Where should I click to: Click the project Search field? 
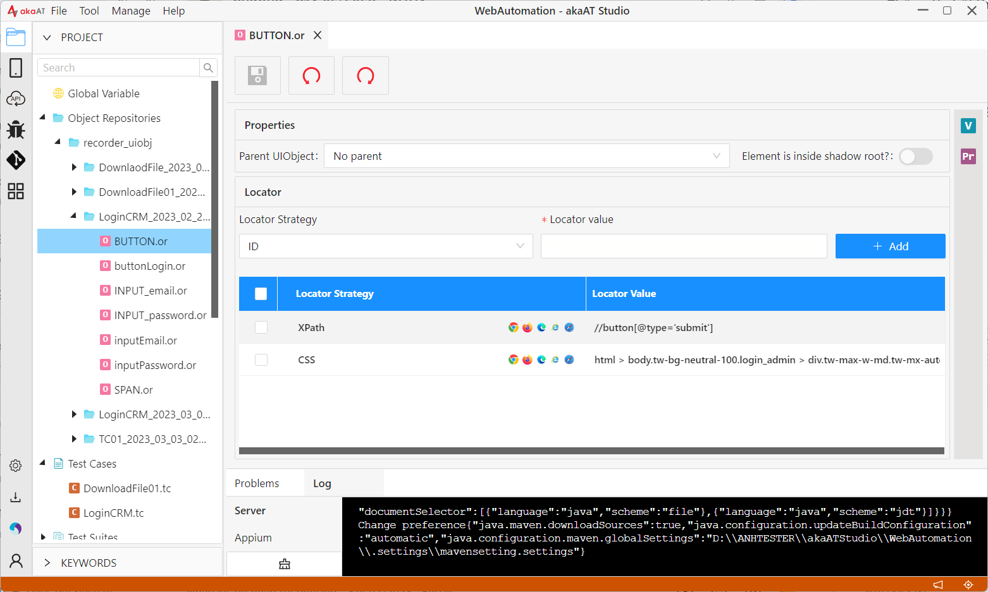click(x=119, y=68)
